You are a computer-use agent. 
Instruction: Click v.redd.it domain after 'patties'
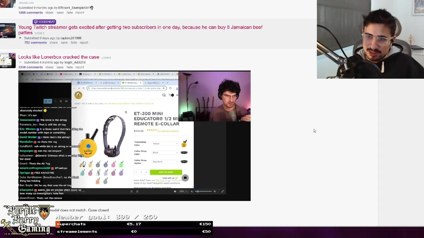coord(39,33)
